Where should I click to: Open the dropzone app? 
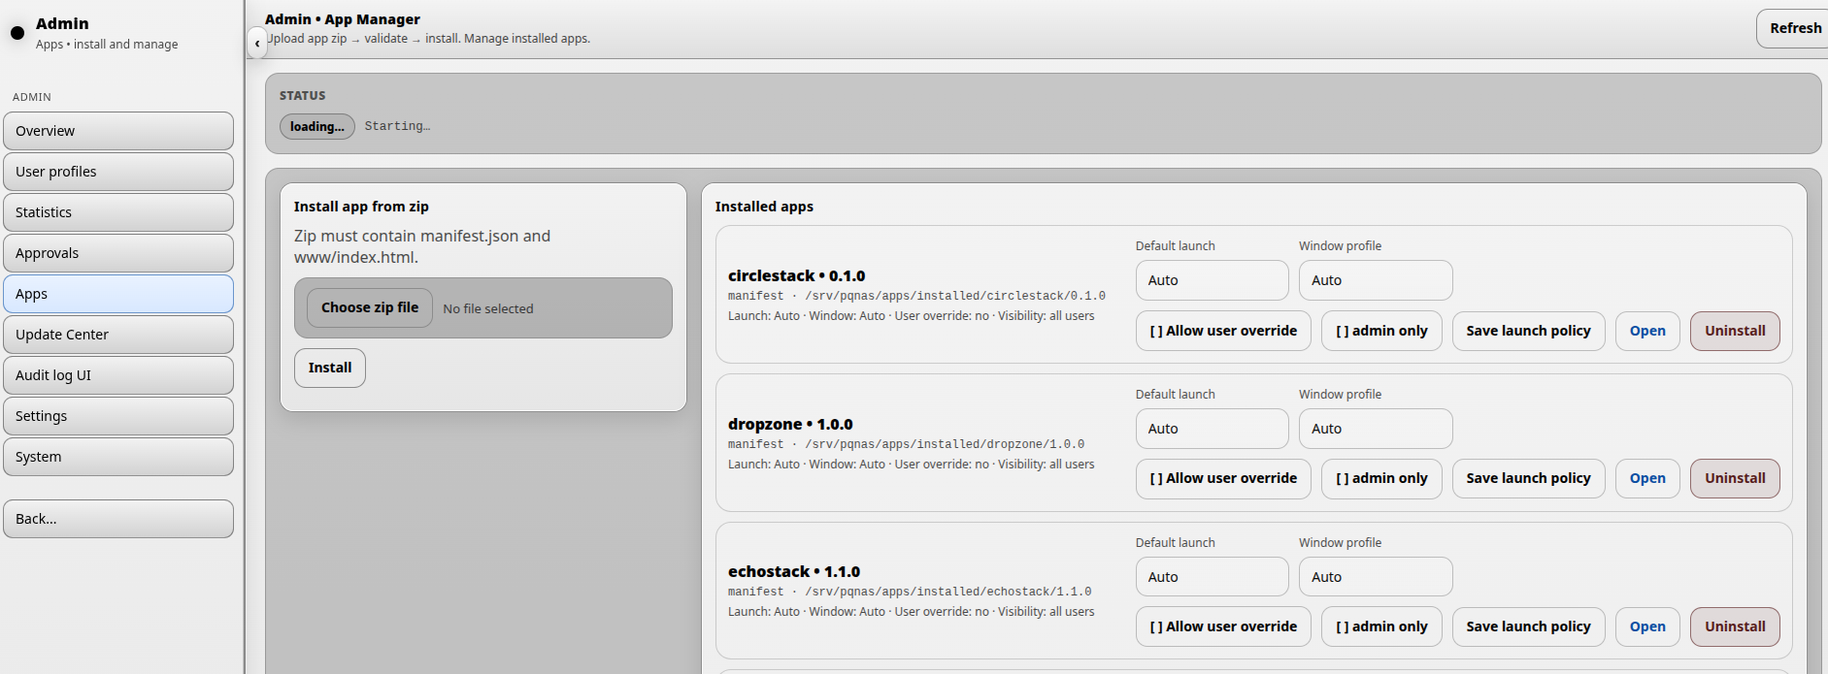pyautogui.click(x=1647, y=478)
